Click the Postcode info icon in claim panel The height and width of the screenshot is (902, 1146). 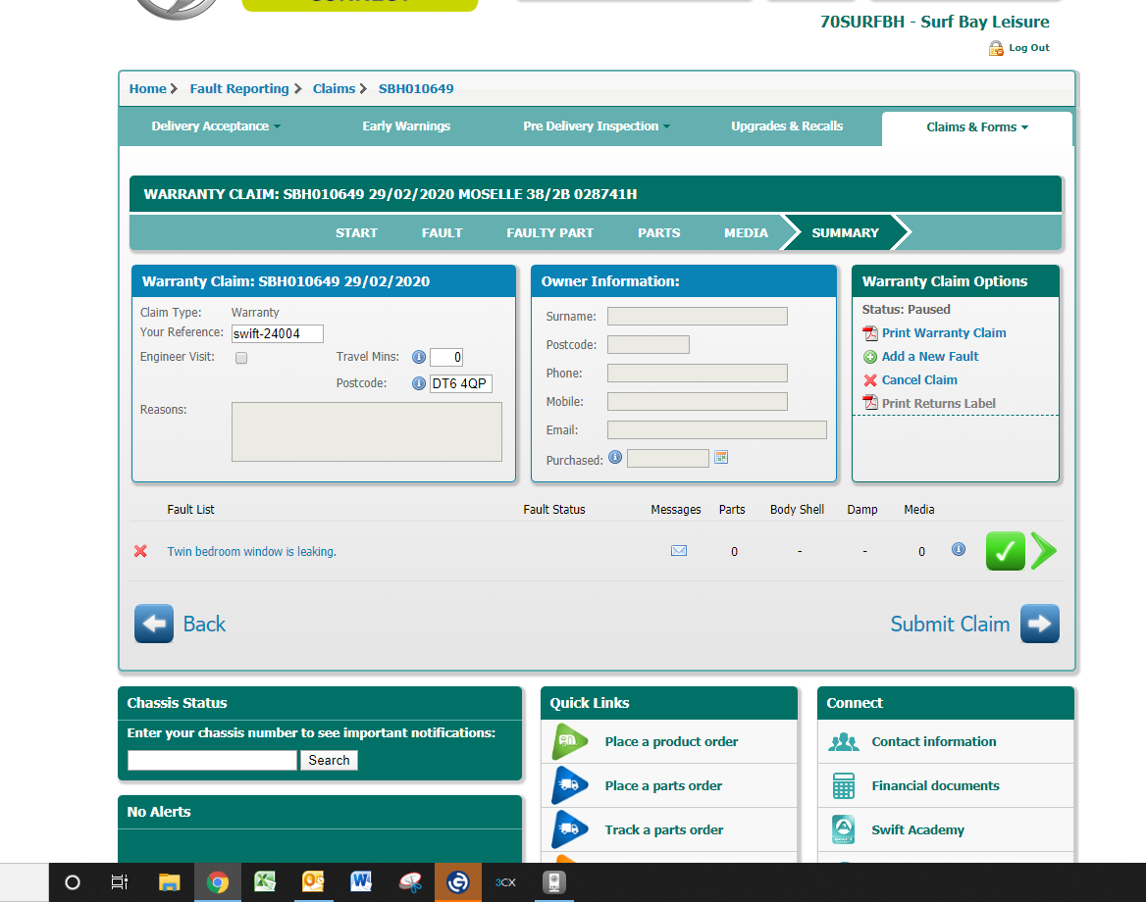coord(419,383)
